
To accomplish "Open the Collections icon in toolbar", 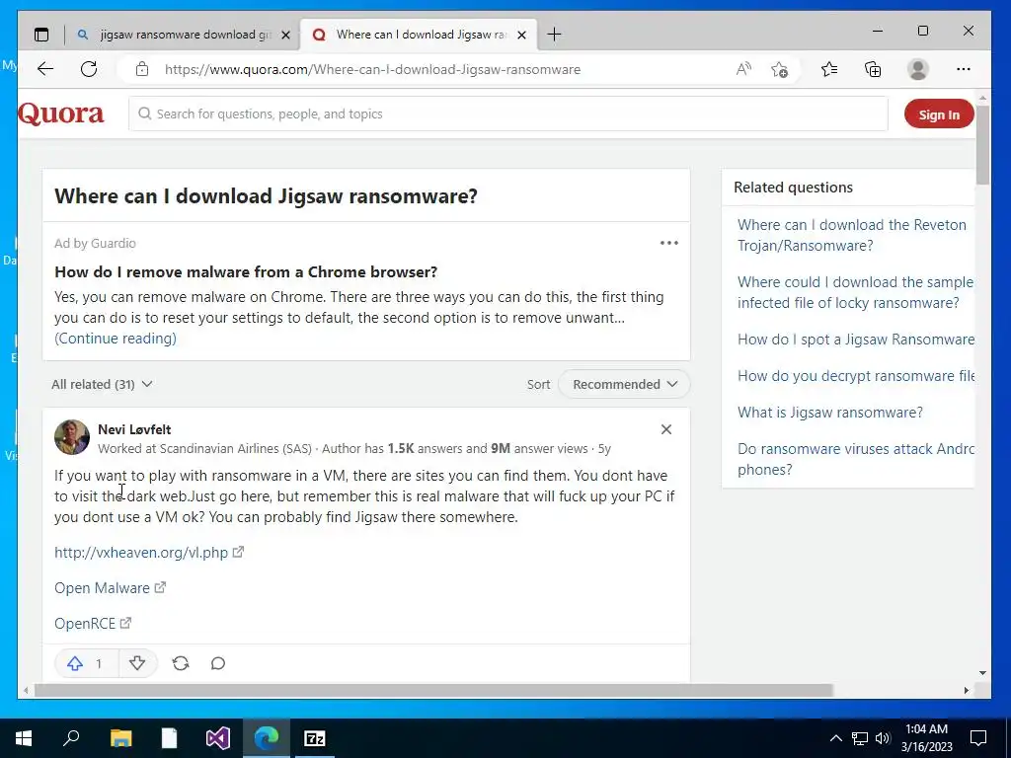I will pos(873,69).
